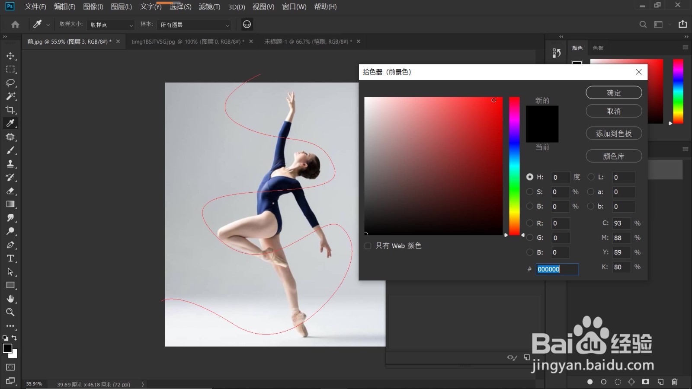Select the Move tool
The image size is (692, 389).
click(10, 56)
